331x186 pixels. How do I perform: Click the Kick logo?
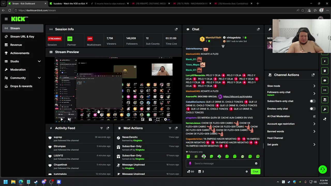pos(20,19)
